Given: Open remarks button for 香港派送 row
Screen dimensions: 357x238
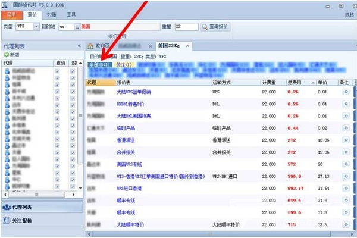Looking at the screenshot, I should point(346,140).
